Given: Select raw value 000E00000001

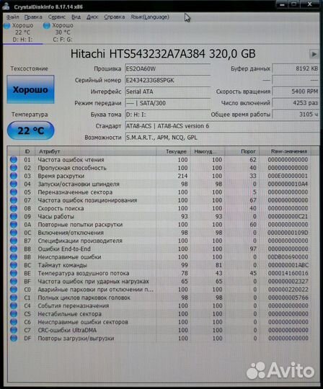Looking at the screenshot, I should tap(288, 176).
